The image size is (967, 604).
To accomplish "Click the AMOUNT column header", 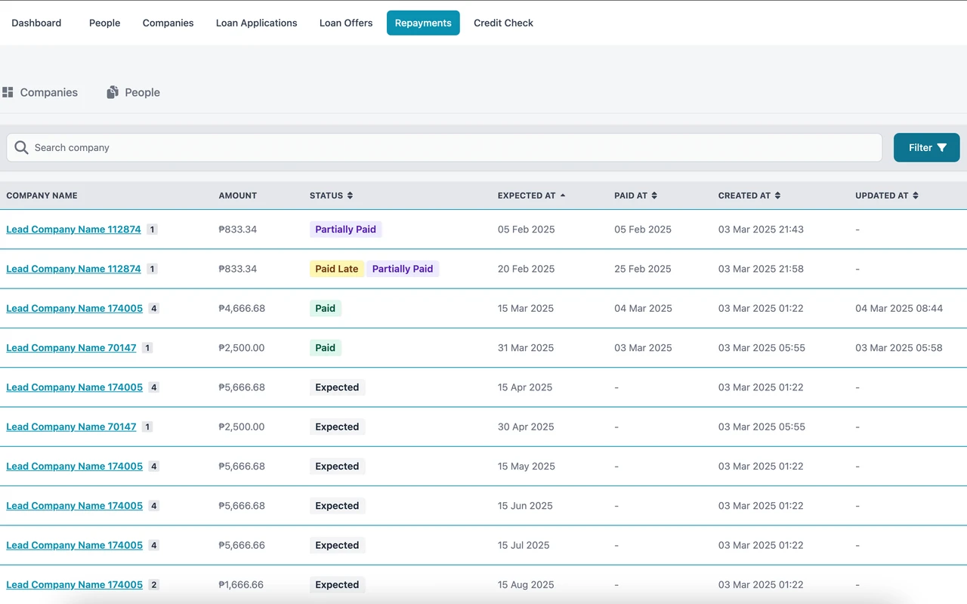I will click(x=238, y=196).
